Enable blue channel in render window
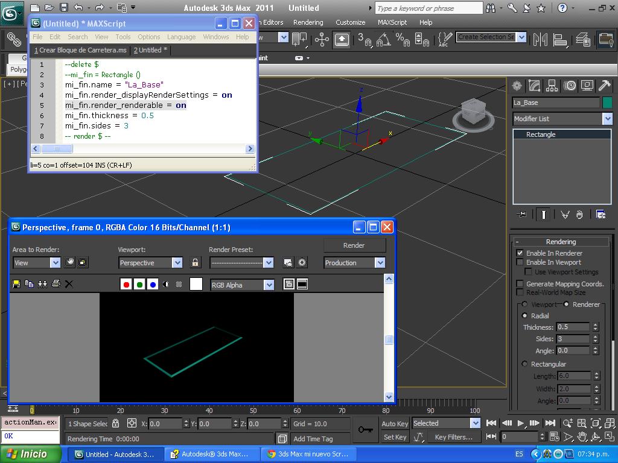 (x=153, y=285)
